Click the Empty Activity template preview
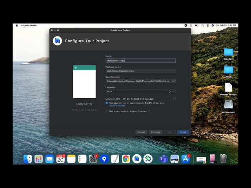This screenshot has width=251, height=188. (84, 82)
